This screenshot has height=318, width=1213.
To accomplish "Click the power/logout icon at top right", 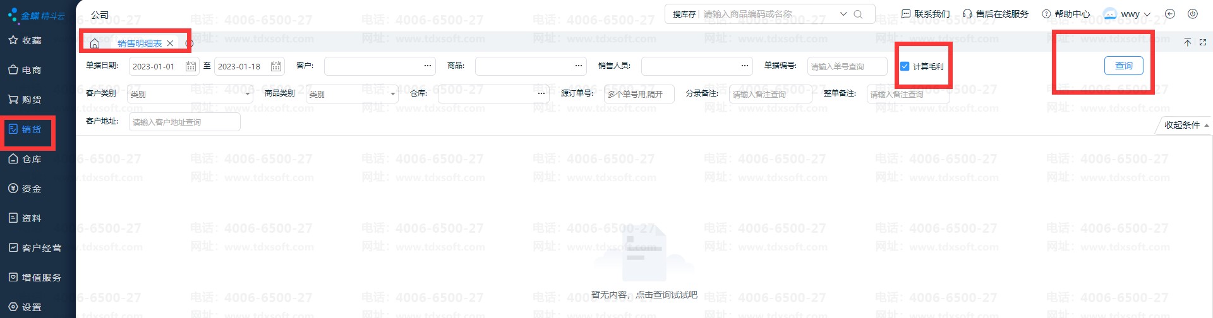I will pos(1193,14).
